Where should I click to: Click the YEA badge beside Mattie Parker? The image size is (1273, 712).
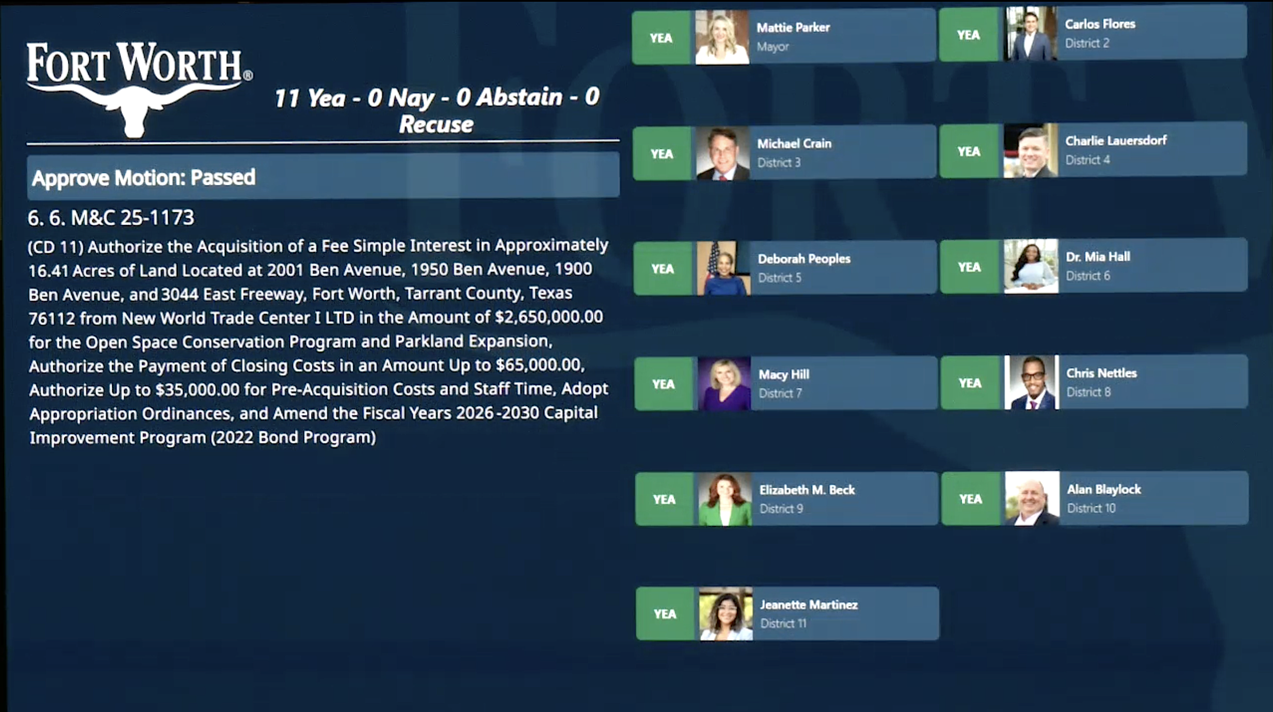coord(661,38)
